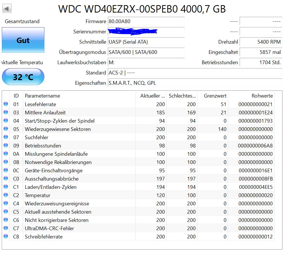
Task: Click status dot for Wiederzuweisungsereignisse
Action: 6,203
